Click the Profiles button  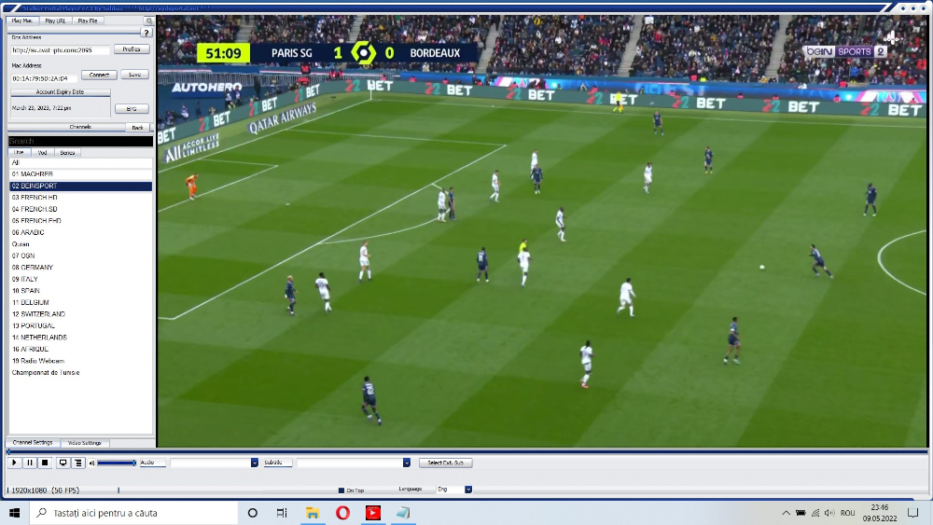pyautogui.click(x=132, y=49)
